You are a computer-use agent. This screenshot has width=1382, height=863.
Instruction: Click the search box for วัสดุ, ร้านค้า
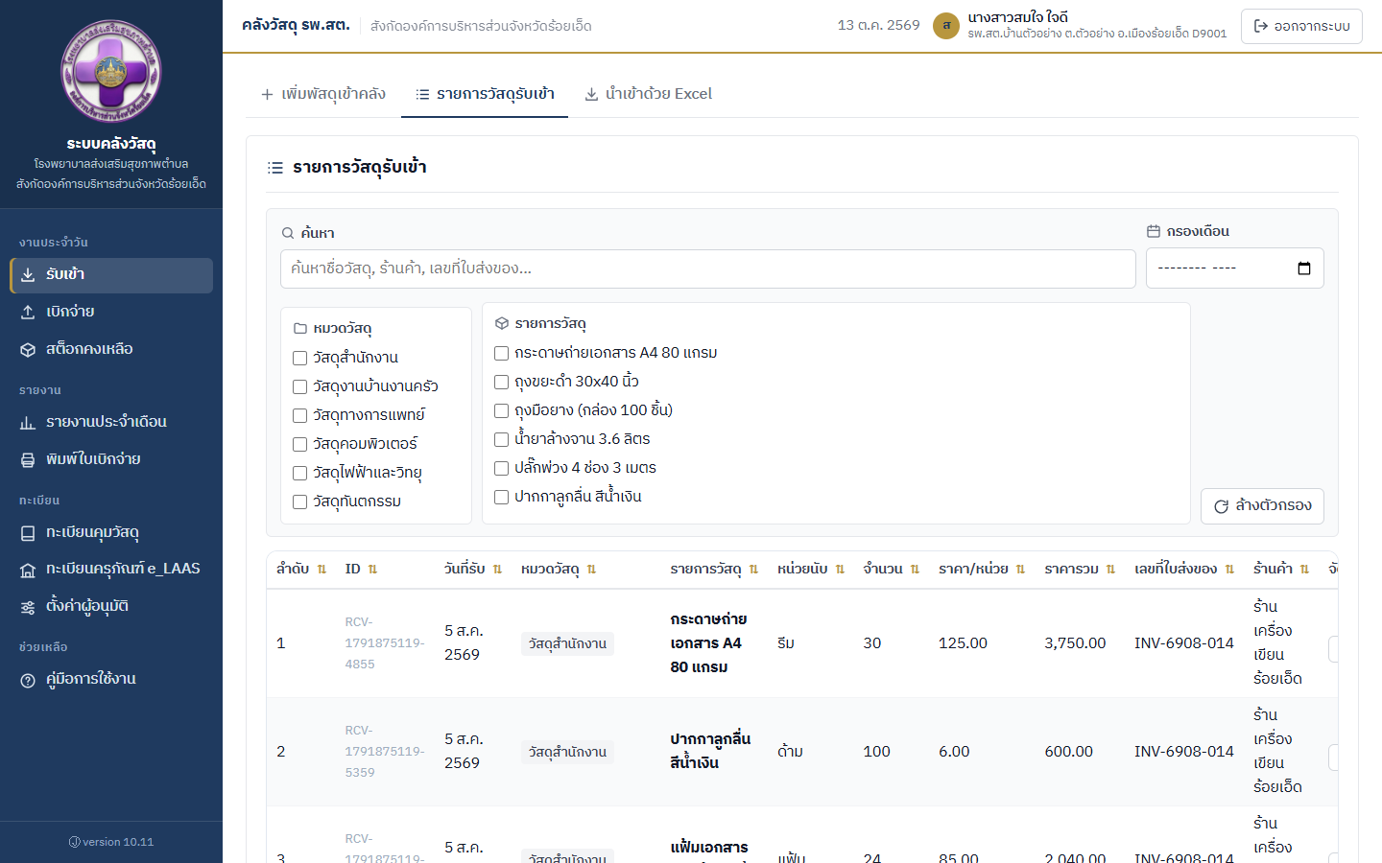tap(708, 269)
